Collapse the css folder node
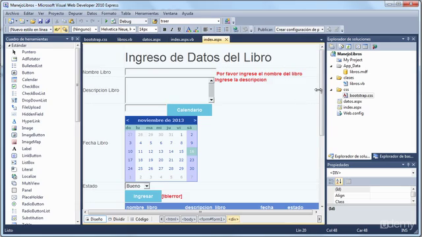The width and height of the screenshot is (422, 237). [331, 90]
